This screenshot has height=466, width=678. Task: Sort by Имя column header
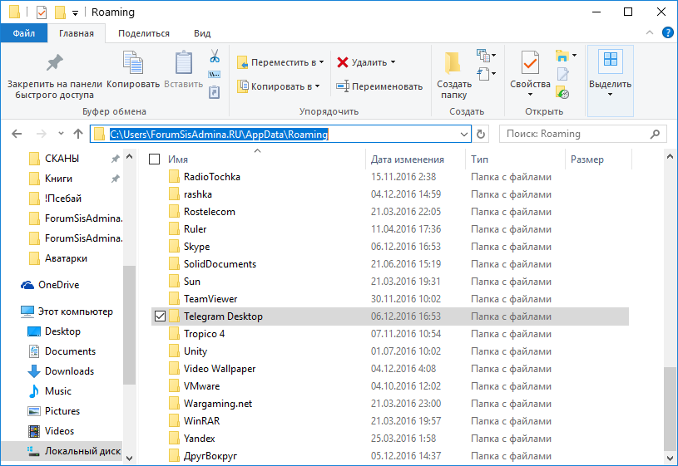[178, 159]
